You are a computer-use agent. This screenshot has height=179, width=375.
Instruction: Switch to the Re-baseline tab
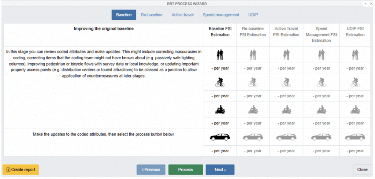click(152, 15)
